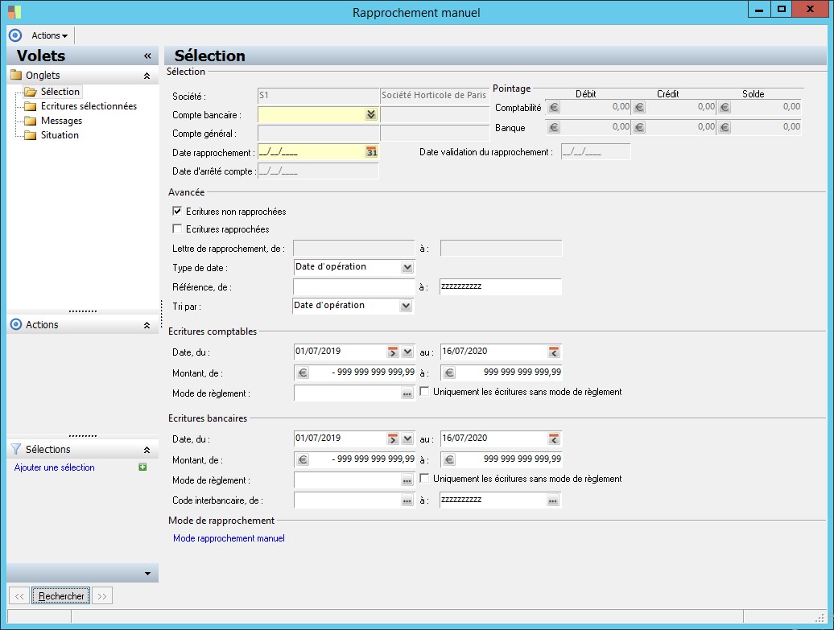Enable Ecritures rapprochées checkbox
Viewport: 834px width, 630px height.
pyautogui.click(x=178, y=229)
